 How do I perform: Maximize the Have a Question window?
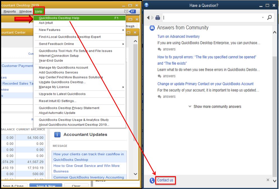click(x=267, y=5)
